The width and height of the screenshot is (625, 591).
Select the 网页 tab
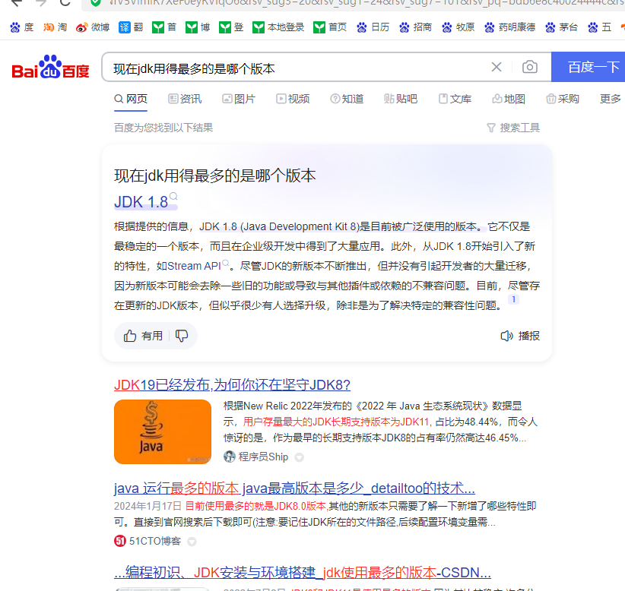[131, 99]
